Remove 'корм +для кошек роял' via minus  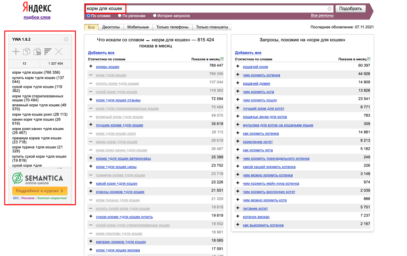(91, 133)
